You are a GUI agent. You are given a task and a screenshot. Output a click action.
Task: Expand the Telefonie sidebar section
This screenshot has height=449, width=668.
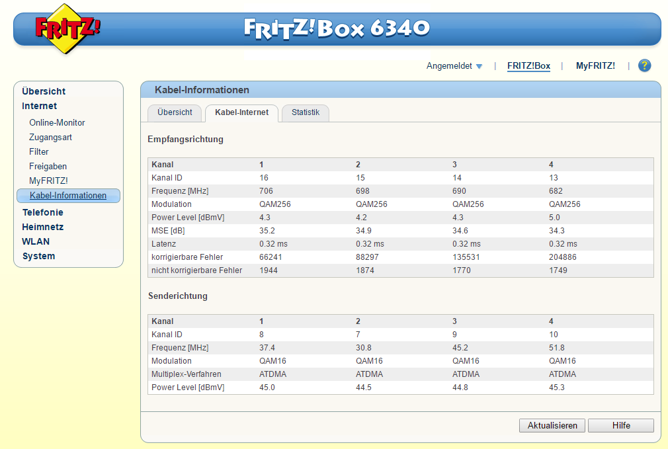[x=42, y=212]
